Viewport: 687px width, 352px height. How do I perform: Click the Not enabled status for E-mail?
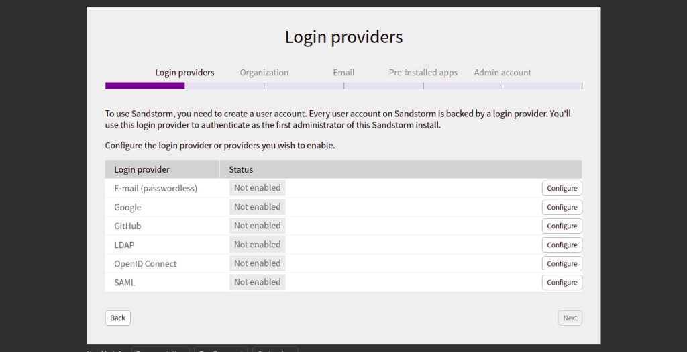click(x=258, y=188)
